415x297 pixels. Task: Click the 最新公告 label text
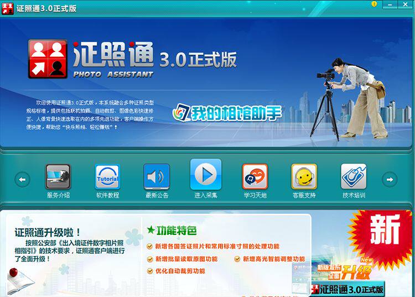(x=157, y=196)
